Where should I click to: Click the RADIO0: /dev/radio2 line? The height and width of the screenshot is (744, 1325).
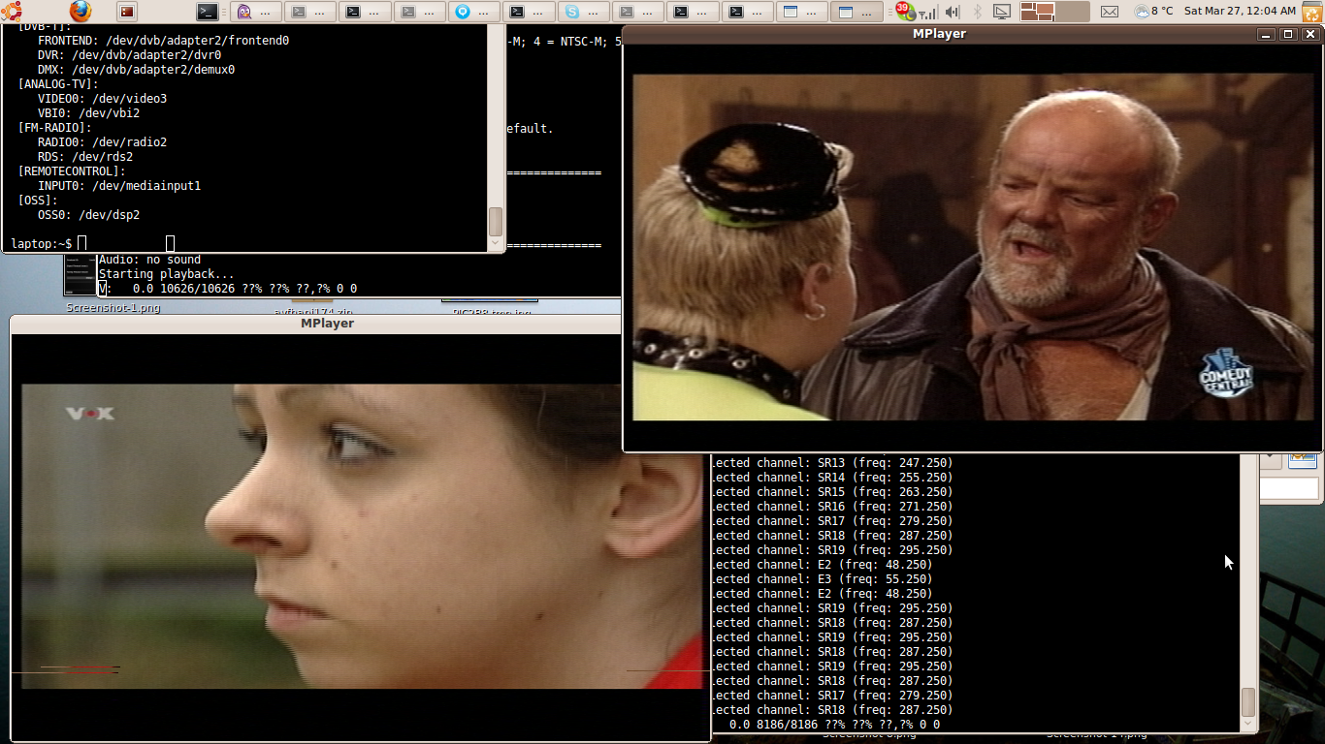coord(102,142)
